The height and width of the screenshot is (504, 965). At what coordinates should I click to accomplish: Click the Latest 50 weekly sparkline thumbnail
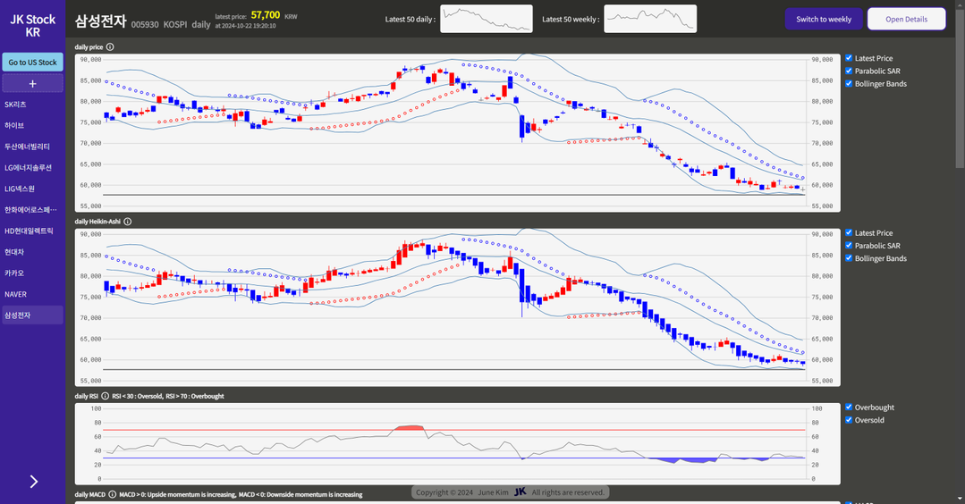[649, 19]
